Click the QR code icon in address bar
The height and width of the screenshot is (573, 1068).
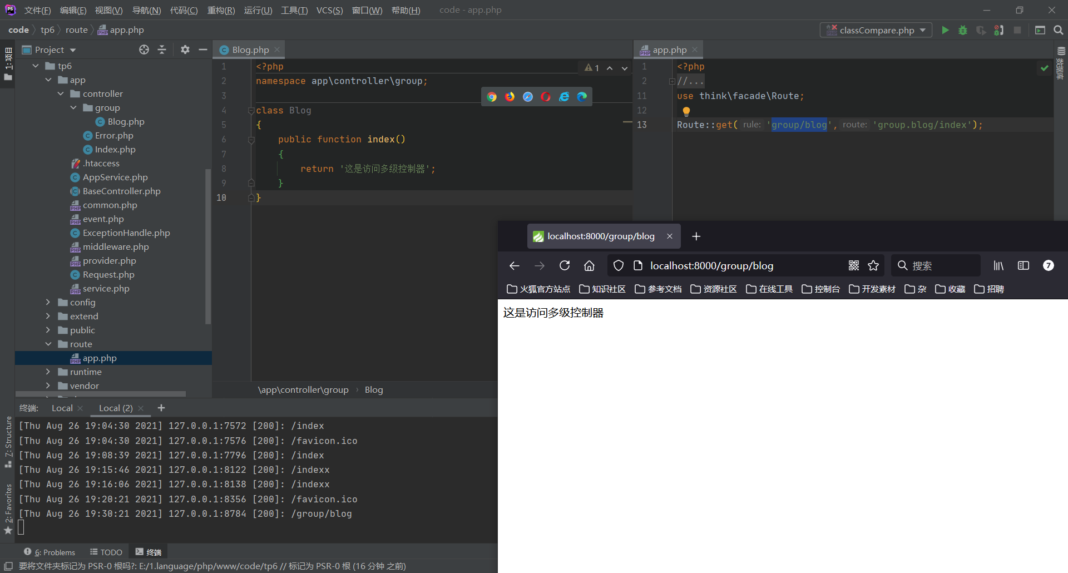(x=854, y=266)
